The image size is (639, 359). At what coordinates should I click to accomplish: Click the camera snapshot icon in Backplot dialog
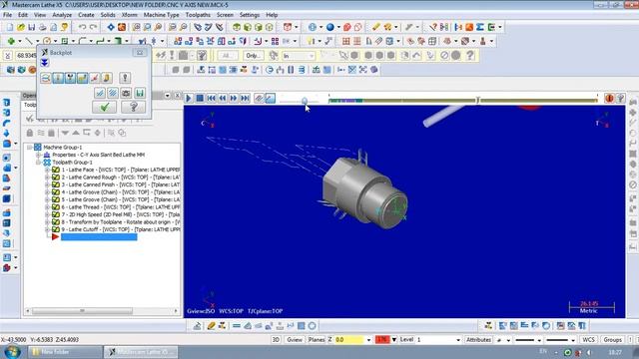[127, 93]
